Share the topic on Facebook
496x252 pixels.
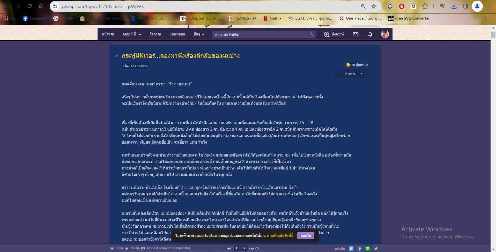359,248
